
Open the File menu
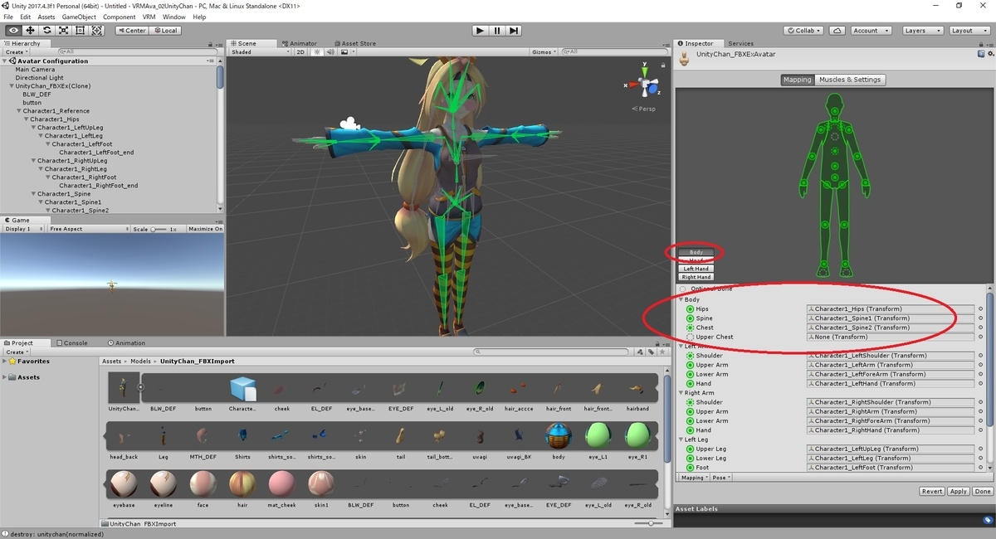tap(8, 17)
